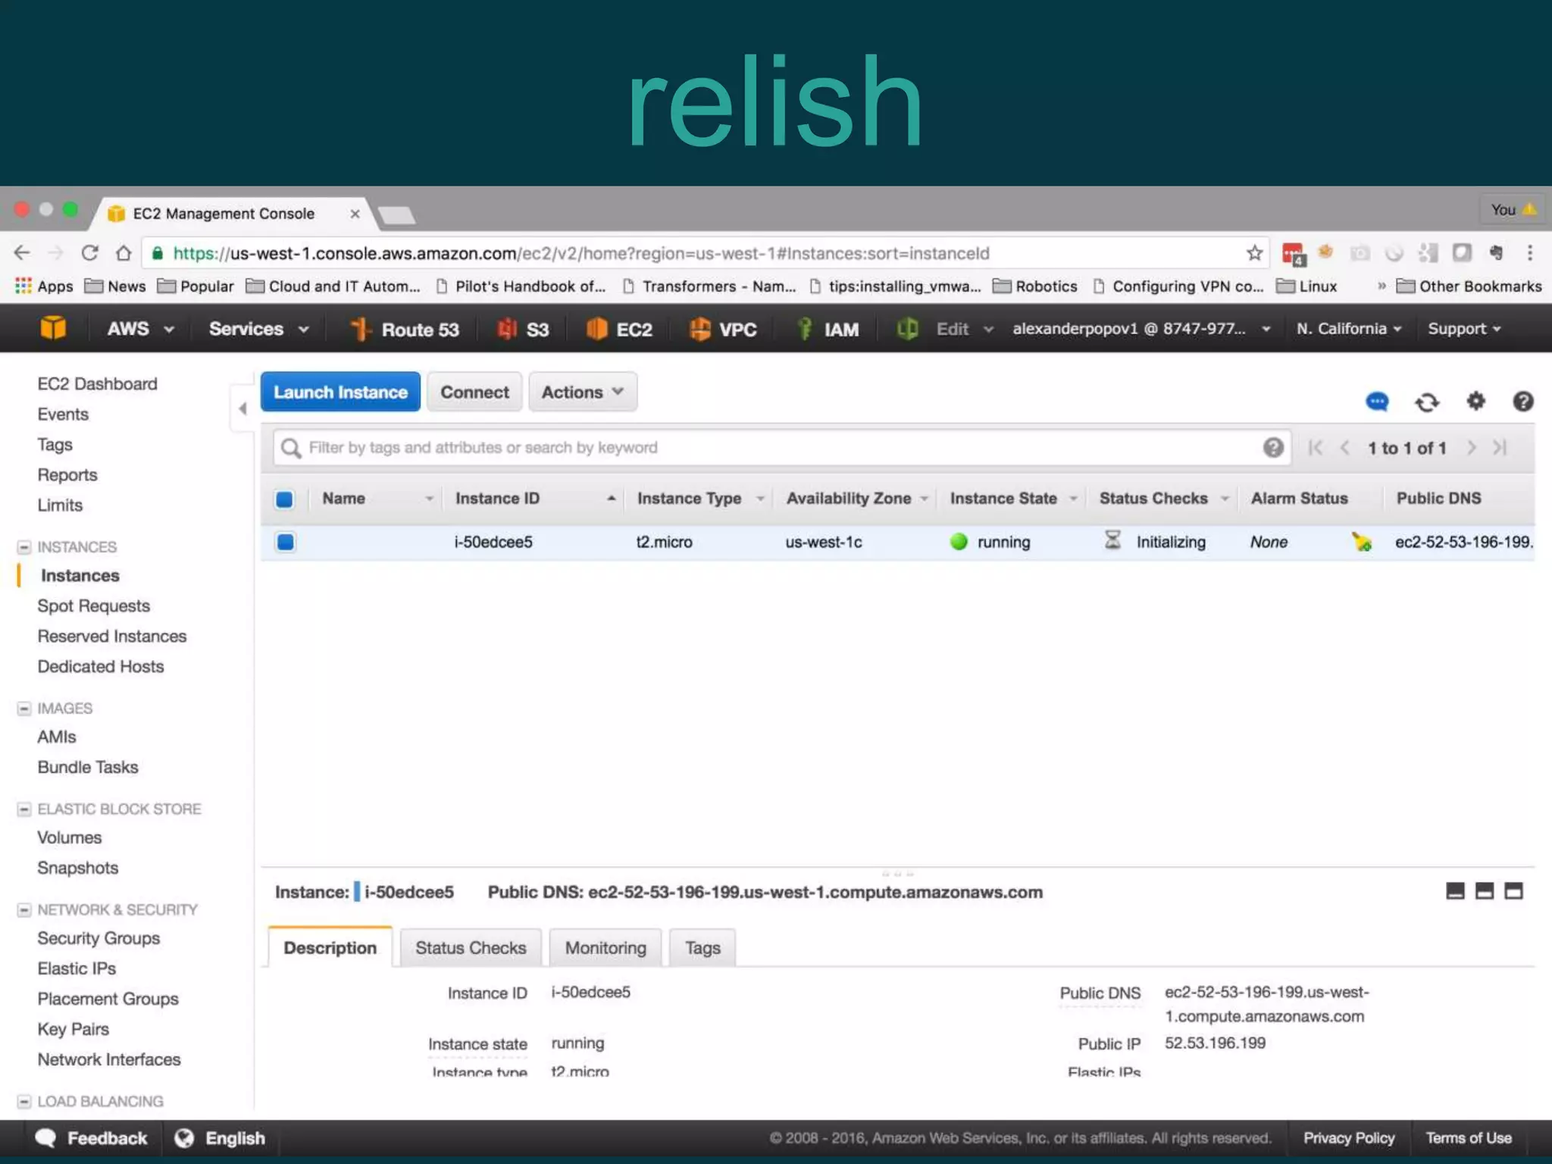
Task: Open the Edit shortcuts dropdown
Action: click(963, 329)
